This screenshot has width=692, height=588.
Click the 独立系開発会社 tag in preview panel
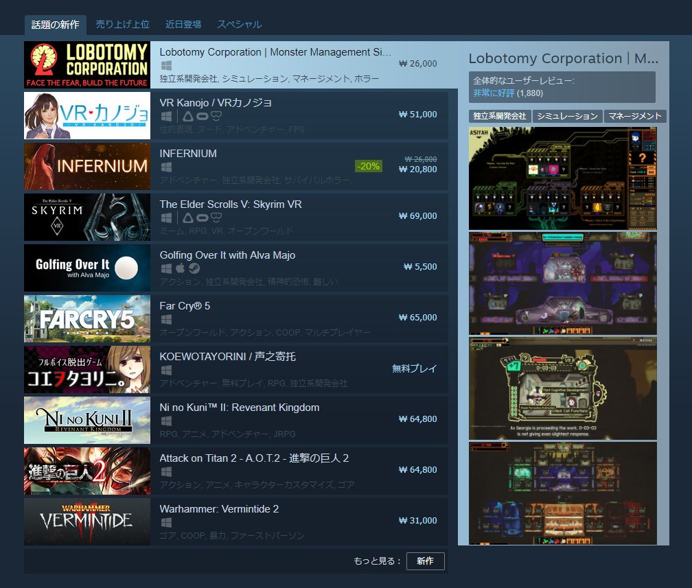[x=500, y=116]
